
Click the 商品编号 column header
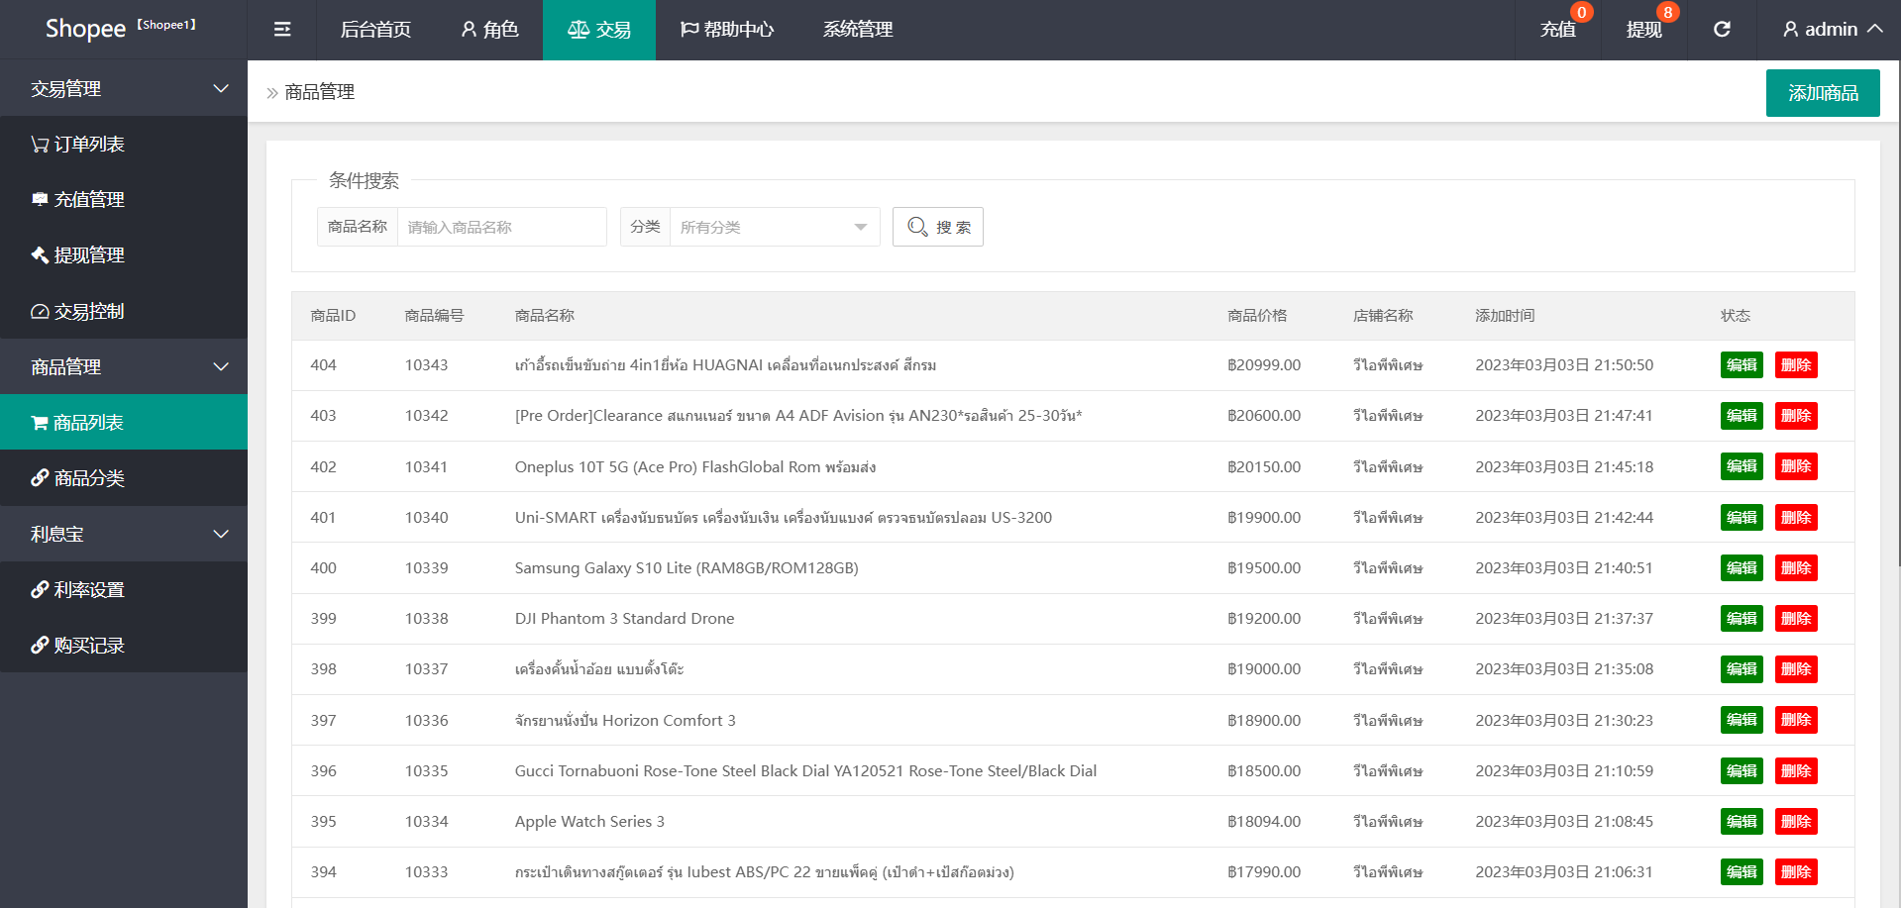[434, 316]
